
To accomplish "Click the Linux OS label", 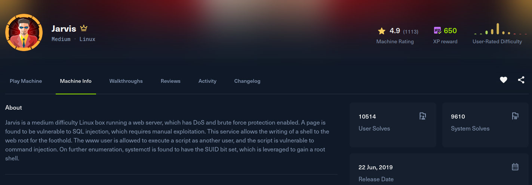I will [x=87, y=39].
